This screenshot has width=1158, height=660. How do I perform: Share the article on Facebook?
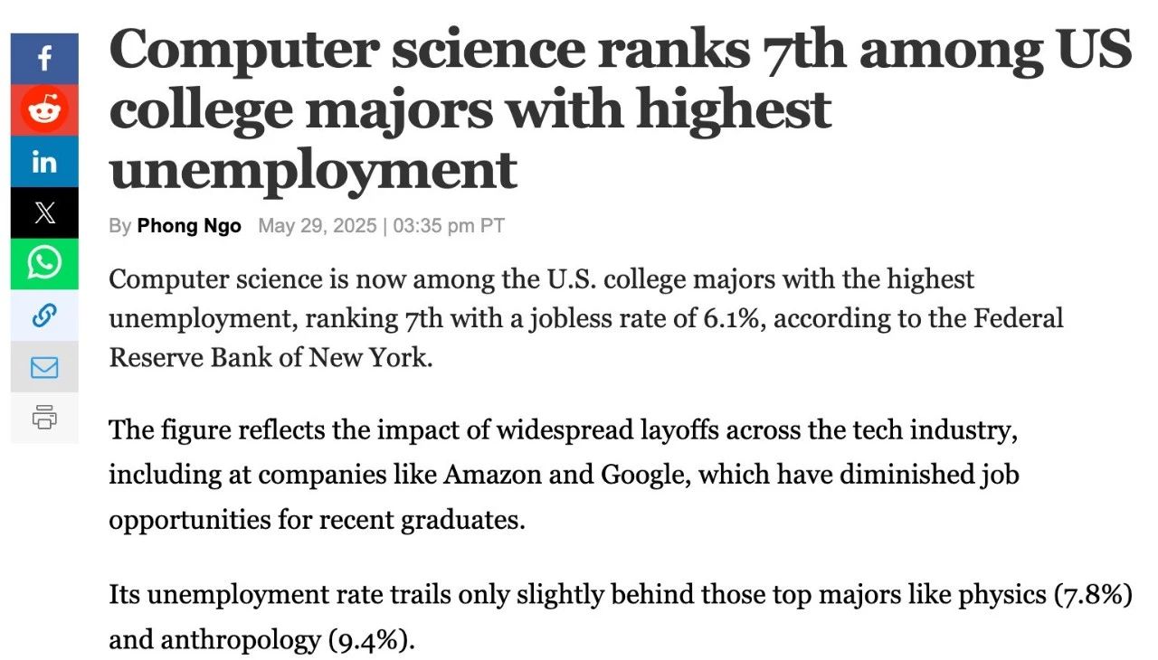tap(44, 60)
